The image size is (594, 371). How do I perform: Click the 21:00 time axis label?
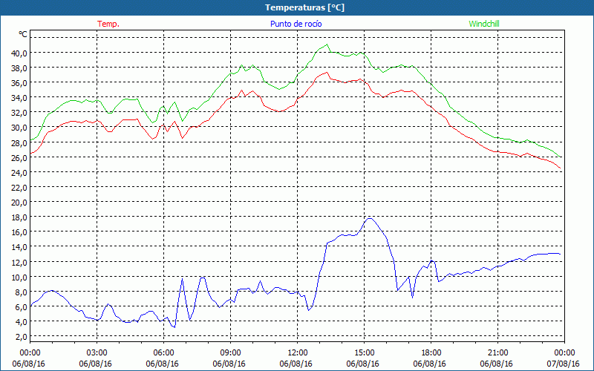497,353
